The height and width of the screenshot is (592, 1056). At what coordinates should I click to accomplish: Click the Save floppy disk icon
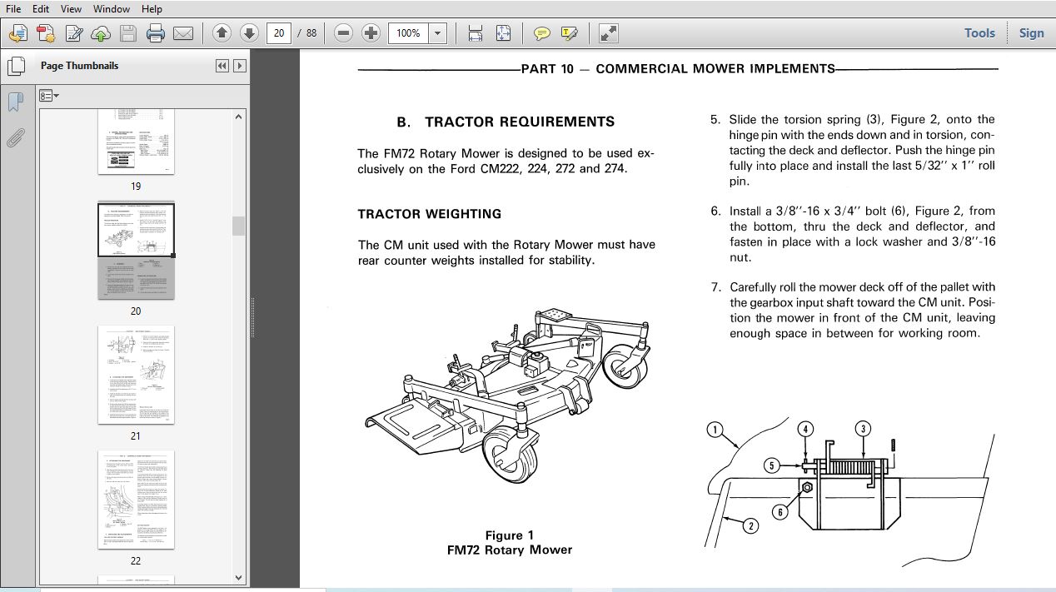point(128,33)
